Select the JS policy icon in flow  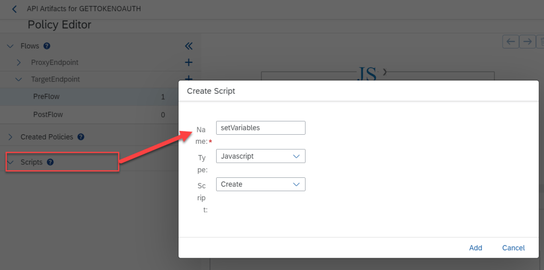coord(366,73)
